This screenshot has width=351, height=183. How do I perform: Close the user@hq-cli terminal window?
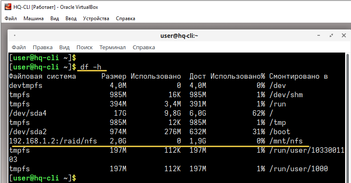pyautogui.click(x=344, y=35)
